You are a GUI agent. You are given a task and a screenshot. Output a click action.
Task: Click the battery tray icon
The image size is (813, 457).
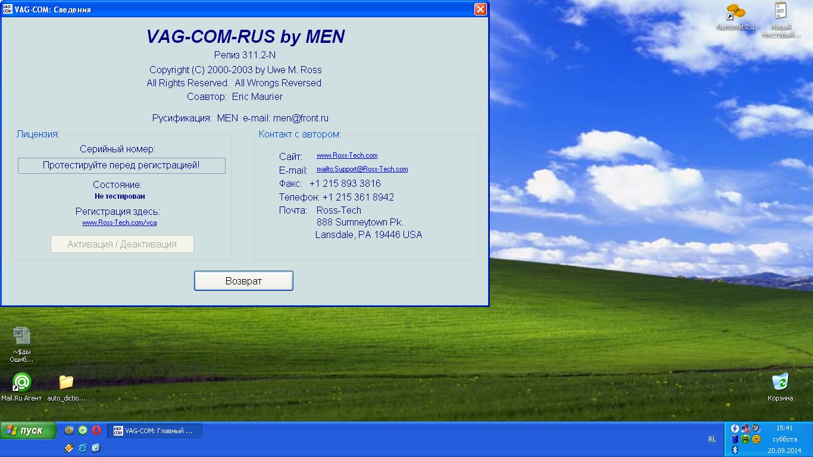tap(735, 439)
